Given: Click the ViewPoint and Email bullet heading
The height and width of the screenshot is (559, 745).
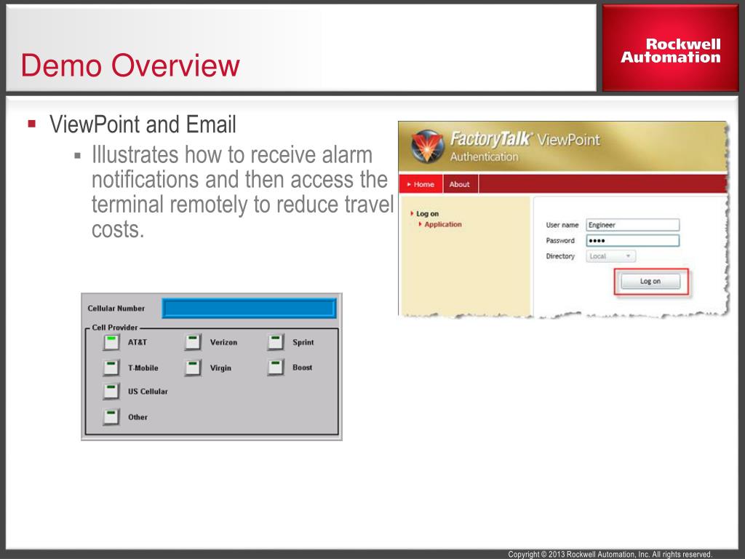Looking at the screenshot, I should point(143,124).
